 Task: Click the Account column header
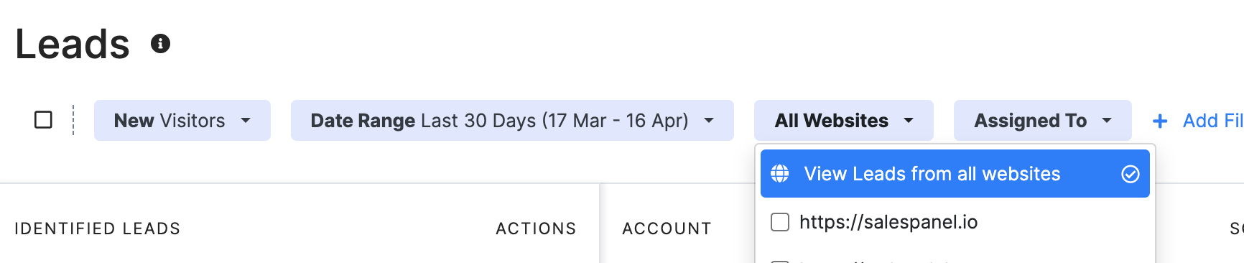point(667,229)
